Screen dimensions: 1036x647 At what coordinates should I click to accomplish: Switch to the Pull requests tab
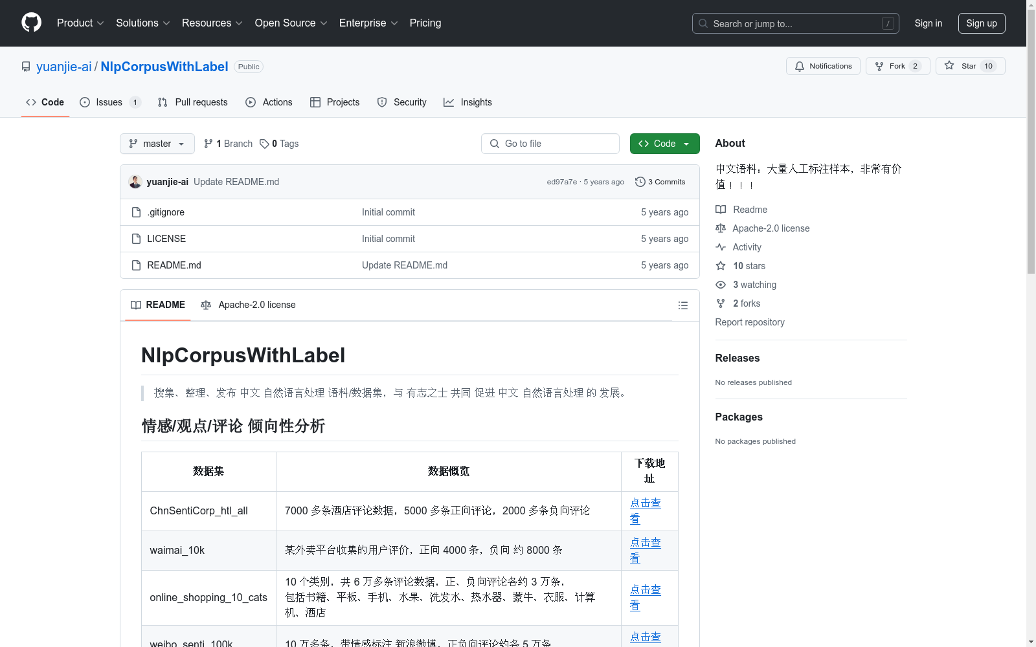click(193, 102)
